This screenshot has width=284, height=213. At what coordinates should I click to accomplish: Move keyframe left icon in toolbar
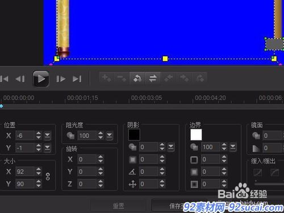[168, 78]
